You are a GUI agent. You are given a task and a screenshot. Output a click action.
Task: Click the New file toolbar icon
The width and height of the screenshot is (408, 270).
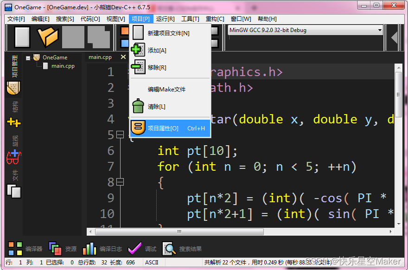click(x=22, y=37)
